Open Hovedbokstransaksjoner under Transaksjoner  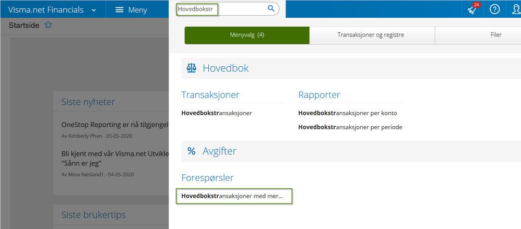tap(217, 113)
